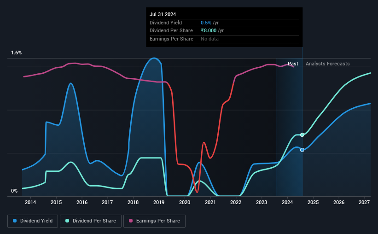Click the 2020 x-axis label

(x=185, y=202)
